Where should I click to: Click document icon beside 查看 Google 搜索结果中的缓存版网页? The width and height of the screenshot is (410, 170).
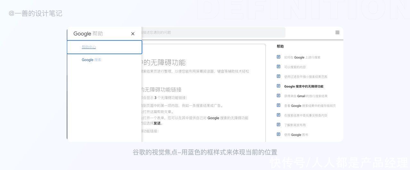coord(278,105)
